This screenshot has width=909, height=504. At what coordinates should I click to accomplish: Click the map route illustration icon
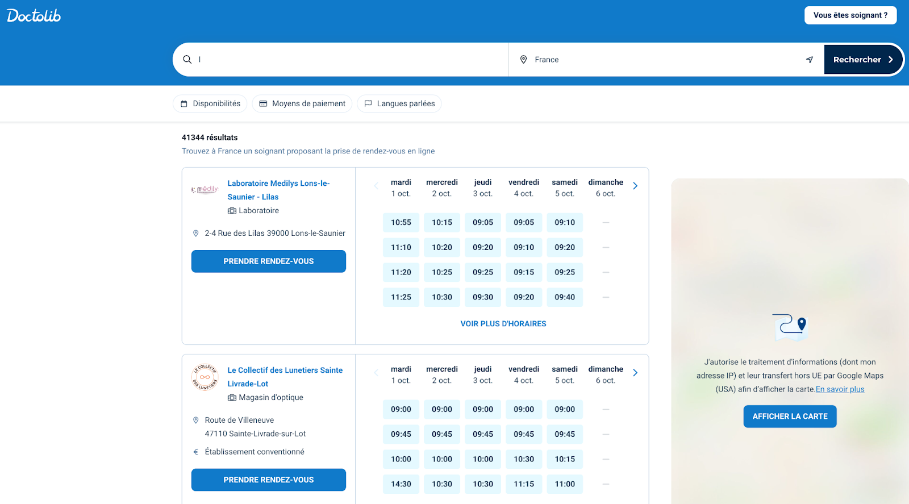point(790,327)
